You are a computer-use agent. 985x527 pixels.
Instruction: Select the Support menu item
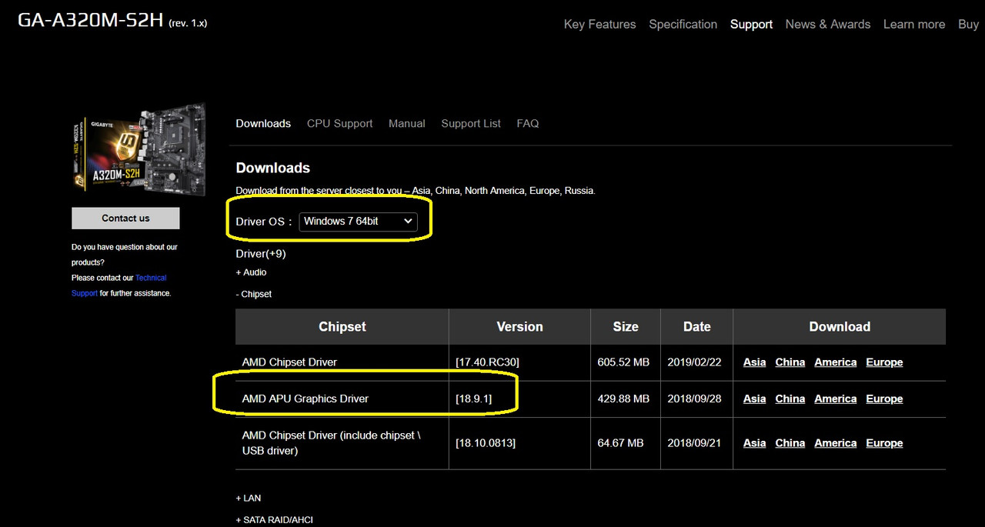click(751, 24)
